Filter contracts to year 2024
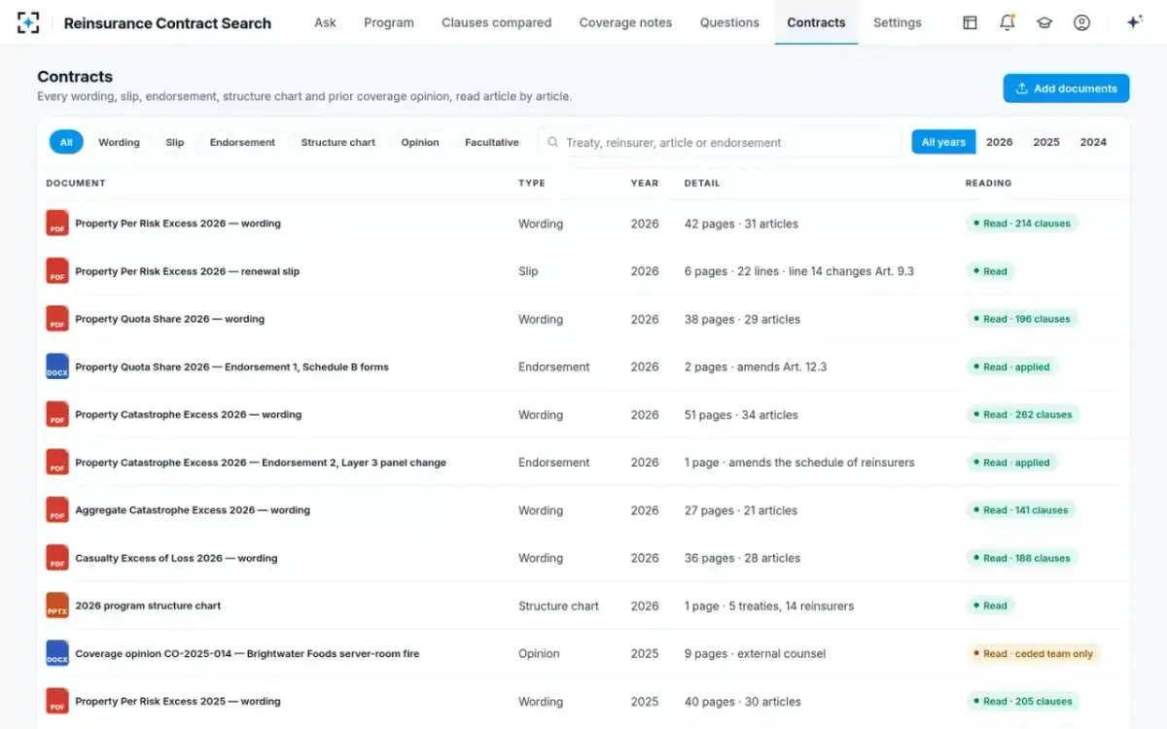This screenshot has width=1167, height=729. tap(1093, 142)
